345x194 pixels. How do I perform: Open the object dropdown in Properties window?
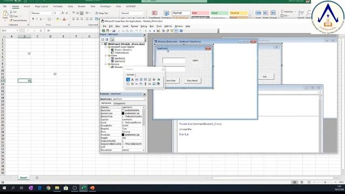click(x=144, y=99)
